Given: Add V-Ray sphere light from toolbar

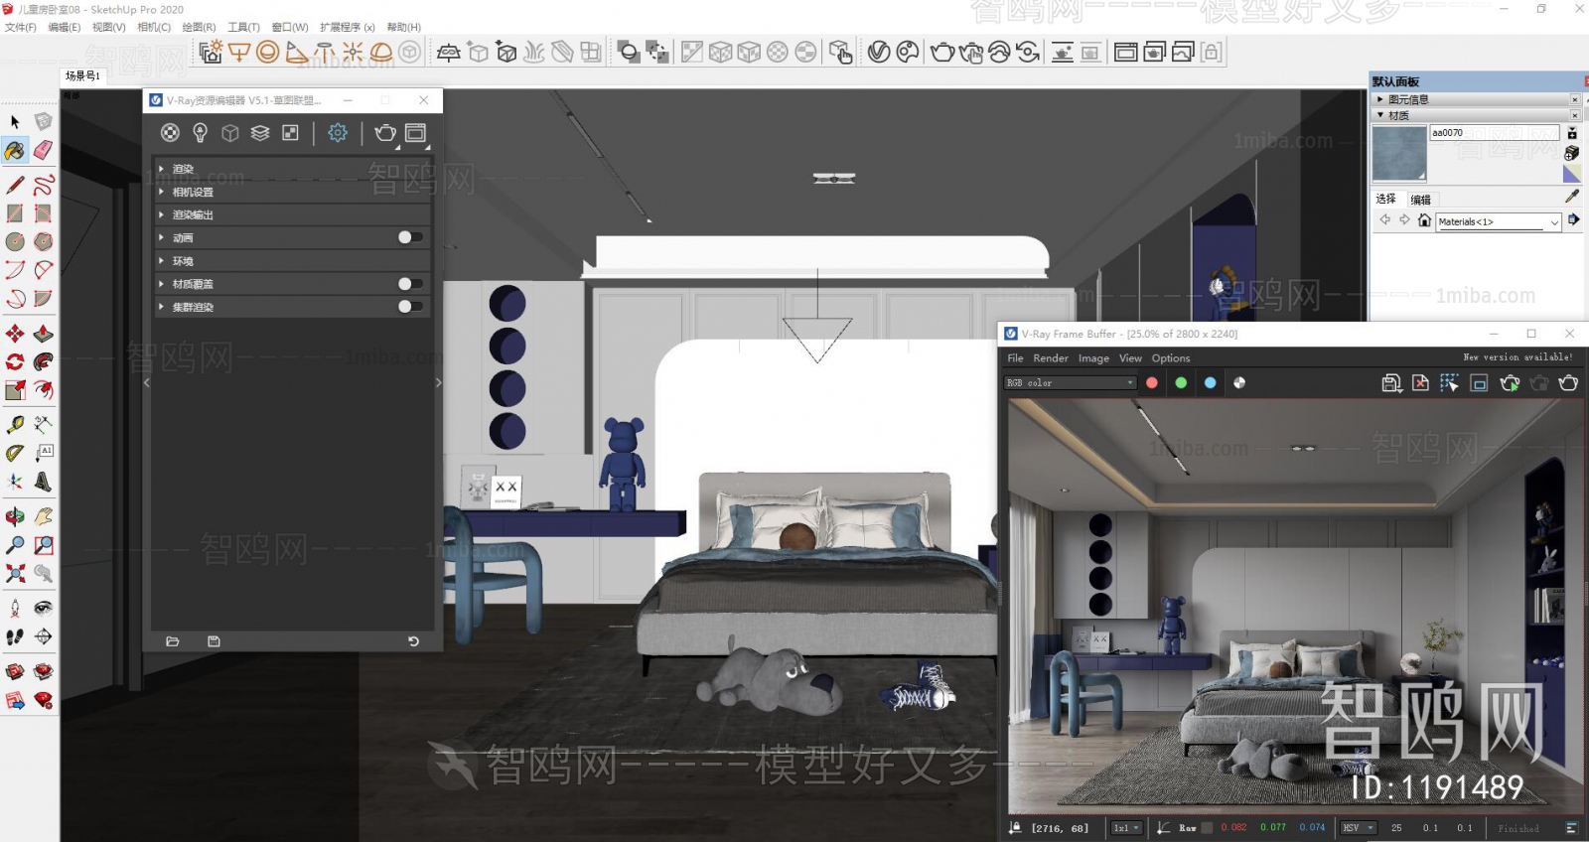Looking at the screenshot, I should pyautogui.click(x=267, y=52).
